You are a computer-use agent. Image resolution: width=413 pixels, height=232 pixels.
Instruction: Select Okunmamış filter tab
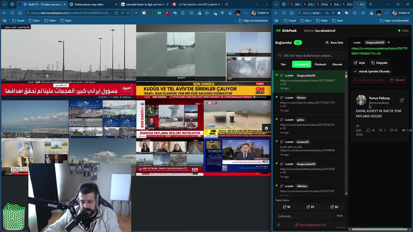coord(302,64)
